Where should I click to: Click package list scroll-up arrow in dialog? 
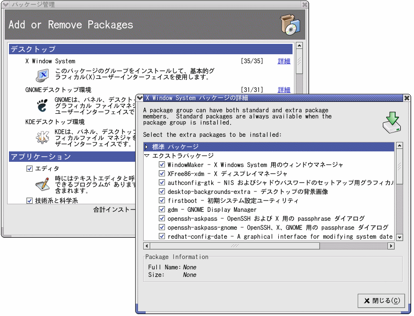pos(399,145)
